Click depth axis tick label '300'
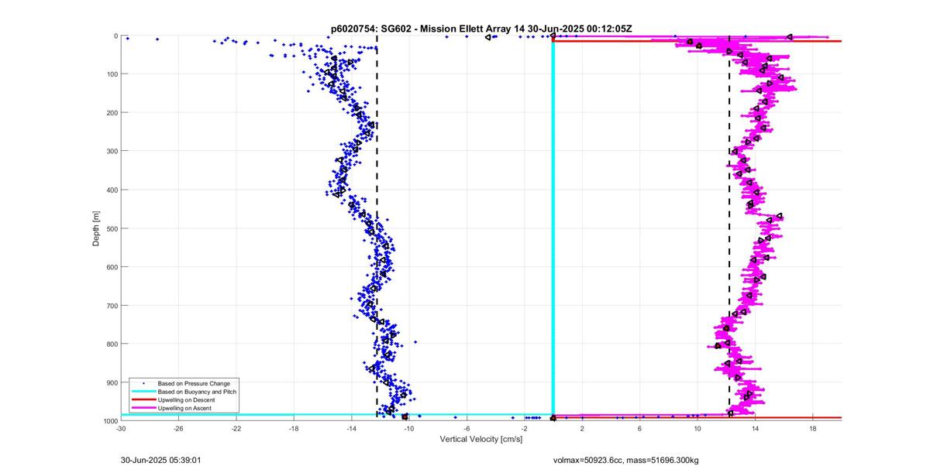930x473 pixels. 112,151
